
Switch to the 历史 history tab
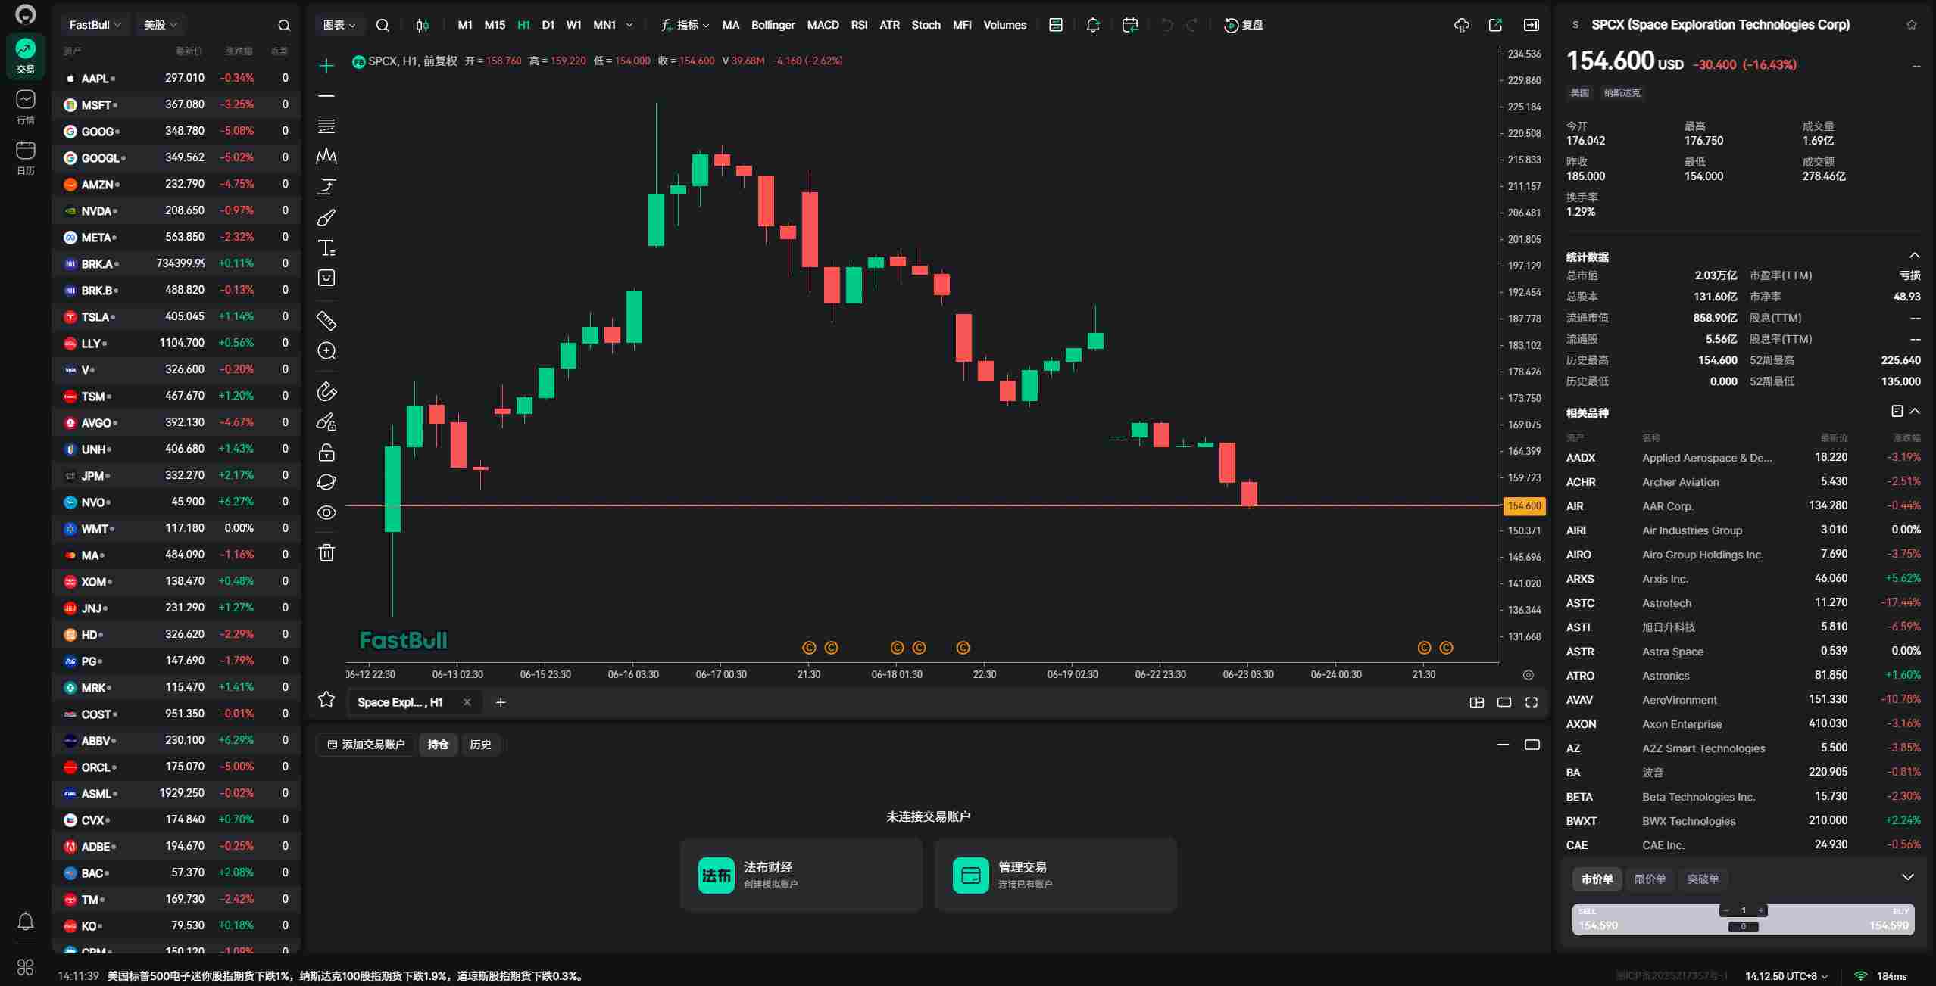pyautogui.click(x=480, y=745)
